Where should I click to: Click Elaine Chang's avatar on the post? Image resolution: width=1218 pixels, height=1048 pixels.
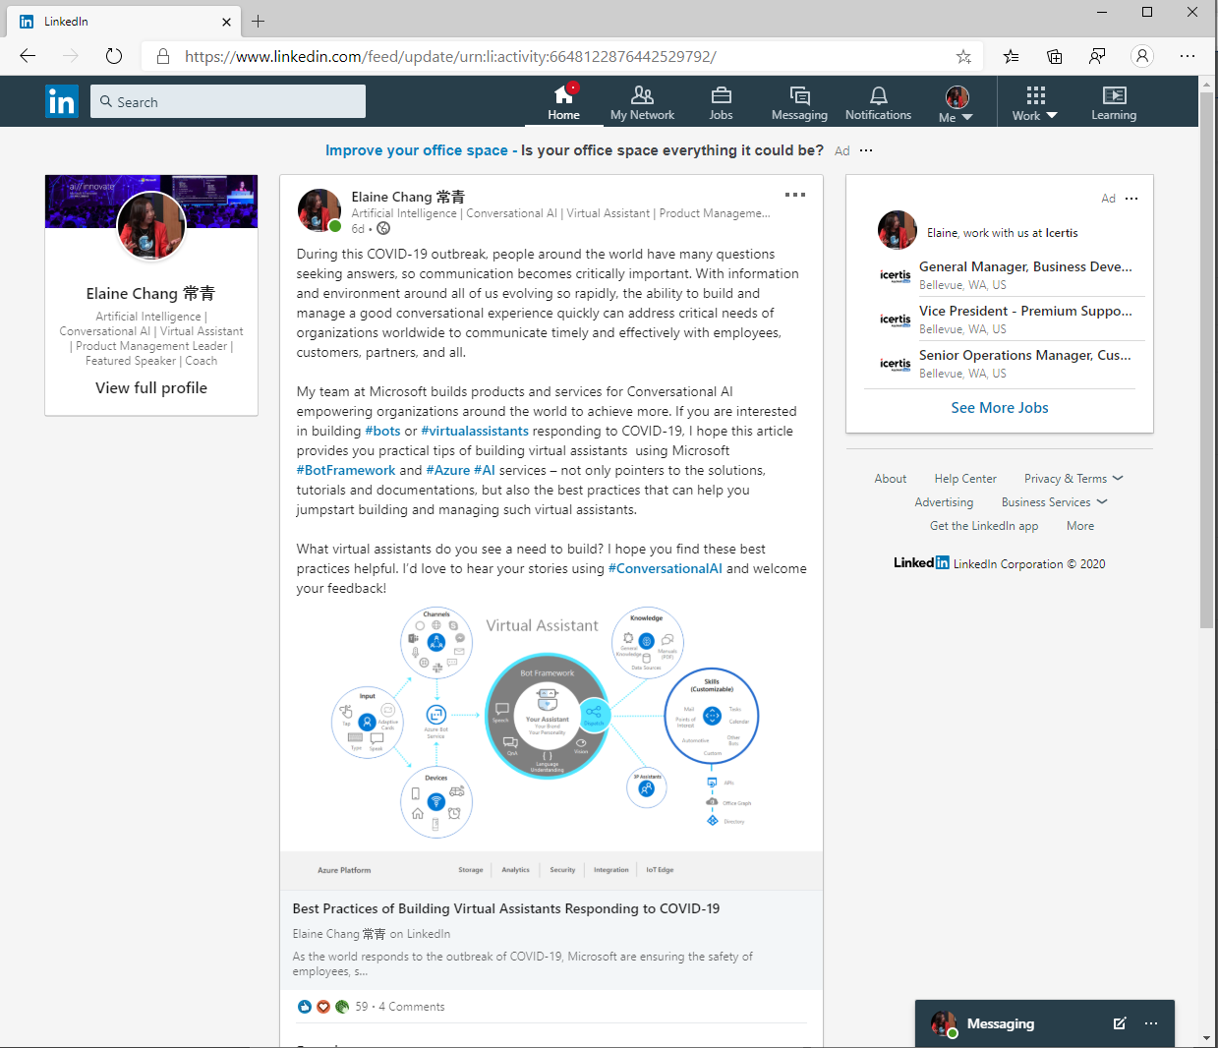click(x=319, y=210)
